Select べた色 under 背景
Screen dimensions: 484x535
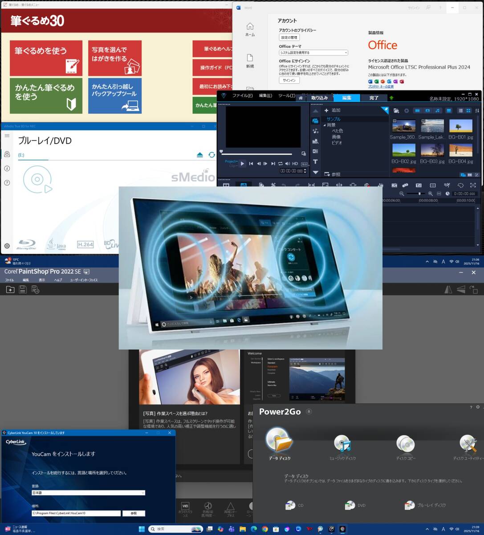(337, 131)
